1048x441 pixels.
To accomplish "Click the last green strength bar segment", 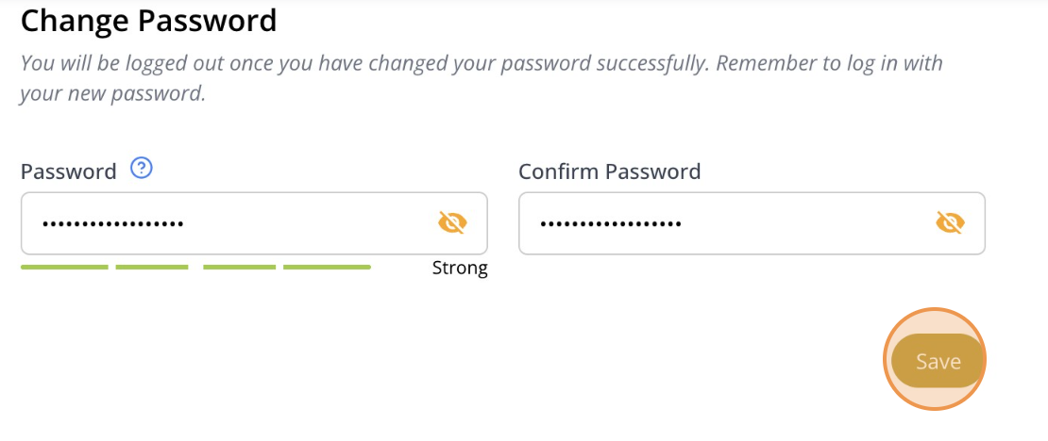I will click(x=327, y=267).
